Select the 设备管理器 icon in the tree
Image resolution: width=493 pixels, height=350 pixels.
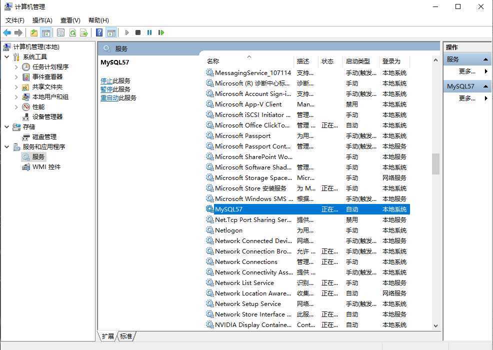26,117
